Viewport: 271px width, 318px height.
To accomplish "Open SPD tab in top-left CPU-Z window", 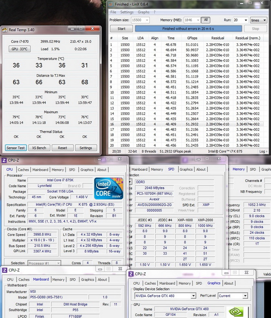I will [72, 170].
